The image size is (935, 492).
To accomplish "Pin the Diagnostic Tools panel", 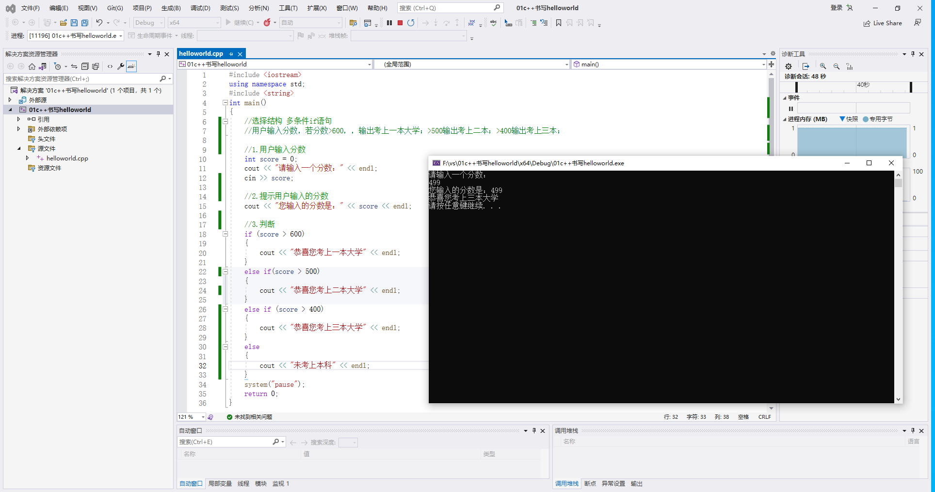I will (x=913, y=54).
